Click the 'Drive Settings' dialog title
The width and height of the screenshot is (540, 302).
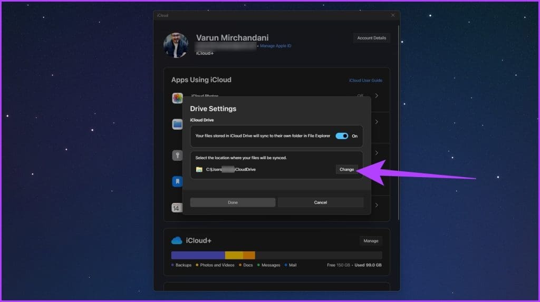point(213,109)
